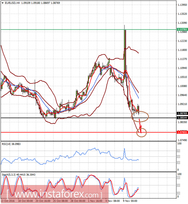188x204 pixels.
Task: Click the red 1.07855 price label
Action: [182, 132]
